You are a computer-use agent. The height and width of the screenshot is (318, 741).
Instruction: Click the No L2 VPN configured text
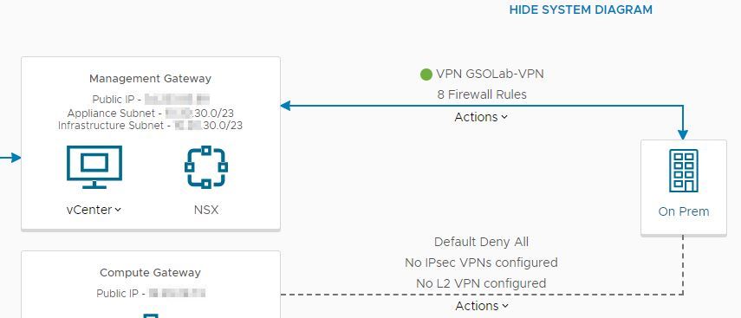(x=481, y=283)
